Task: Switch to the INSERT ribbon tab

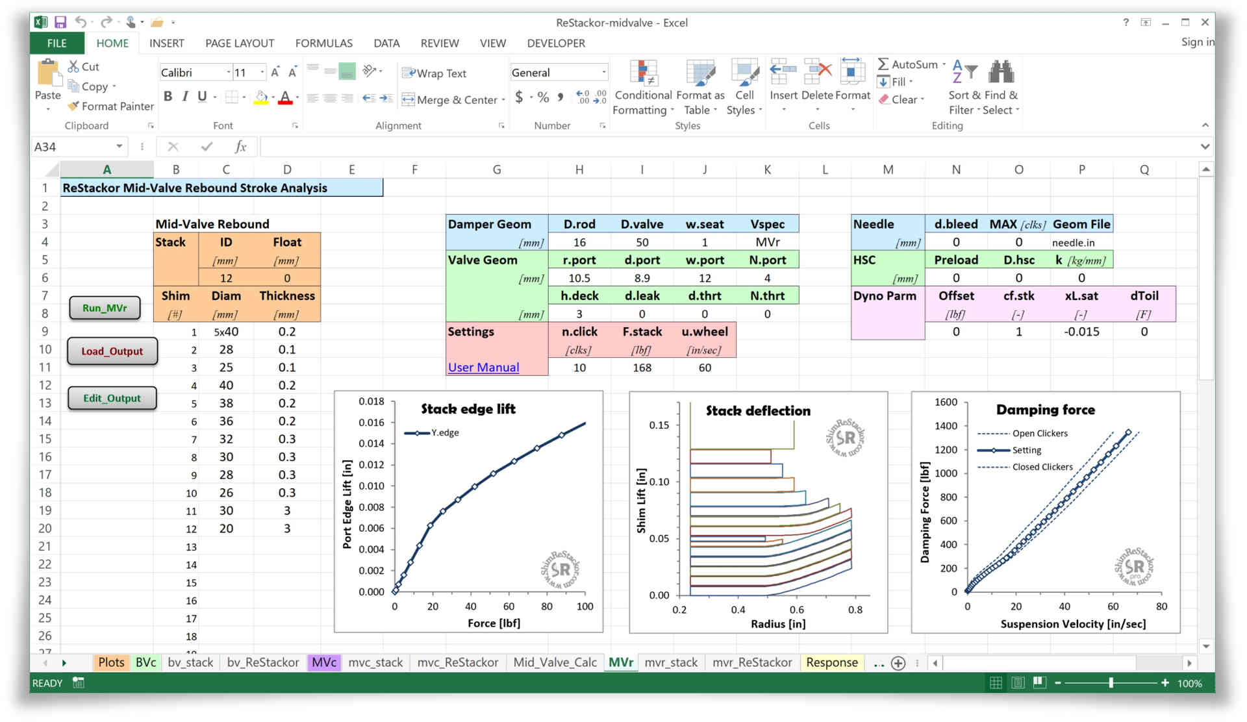Action: click(x=166, y=43)
